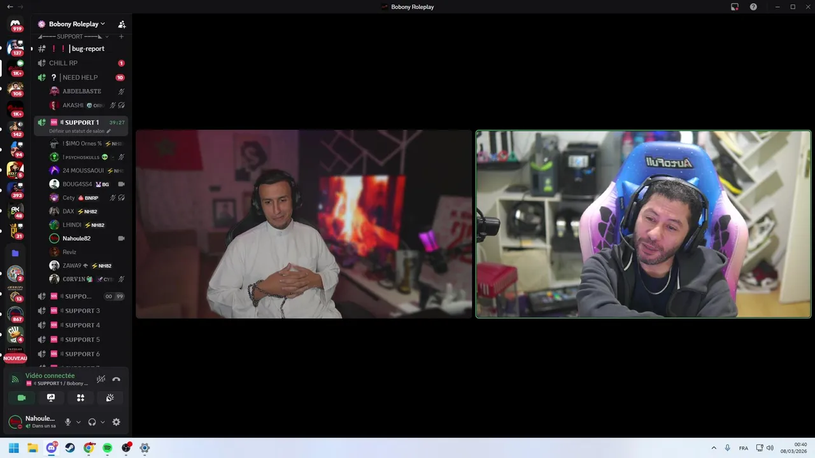Open the bug-report text channel

pyautogui.click(x=81, y=49)
